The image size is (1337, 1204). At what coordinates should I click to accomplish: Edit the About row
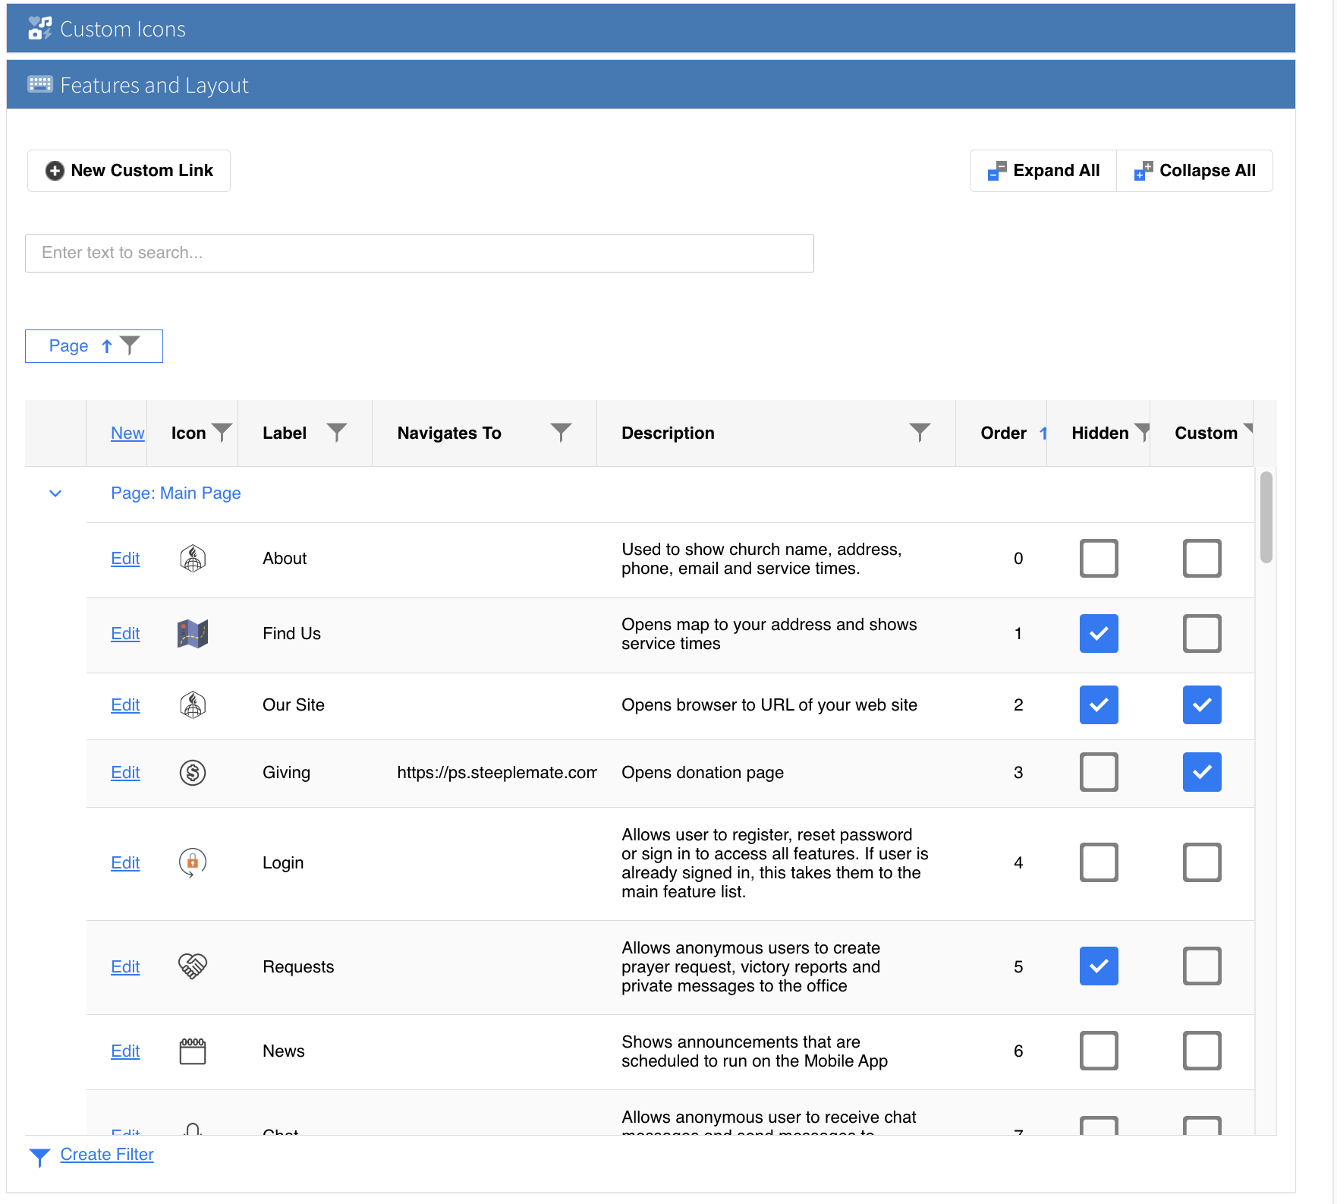[125, 558]
